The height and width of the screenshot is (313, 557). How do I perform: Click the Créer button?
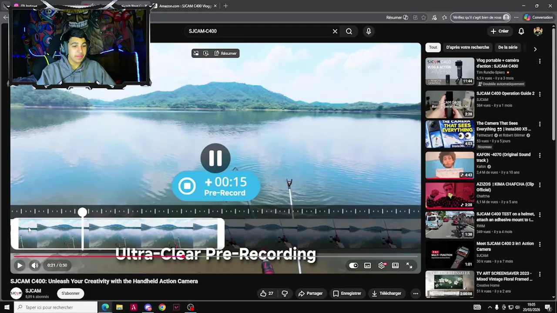500,31
